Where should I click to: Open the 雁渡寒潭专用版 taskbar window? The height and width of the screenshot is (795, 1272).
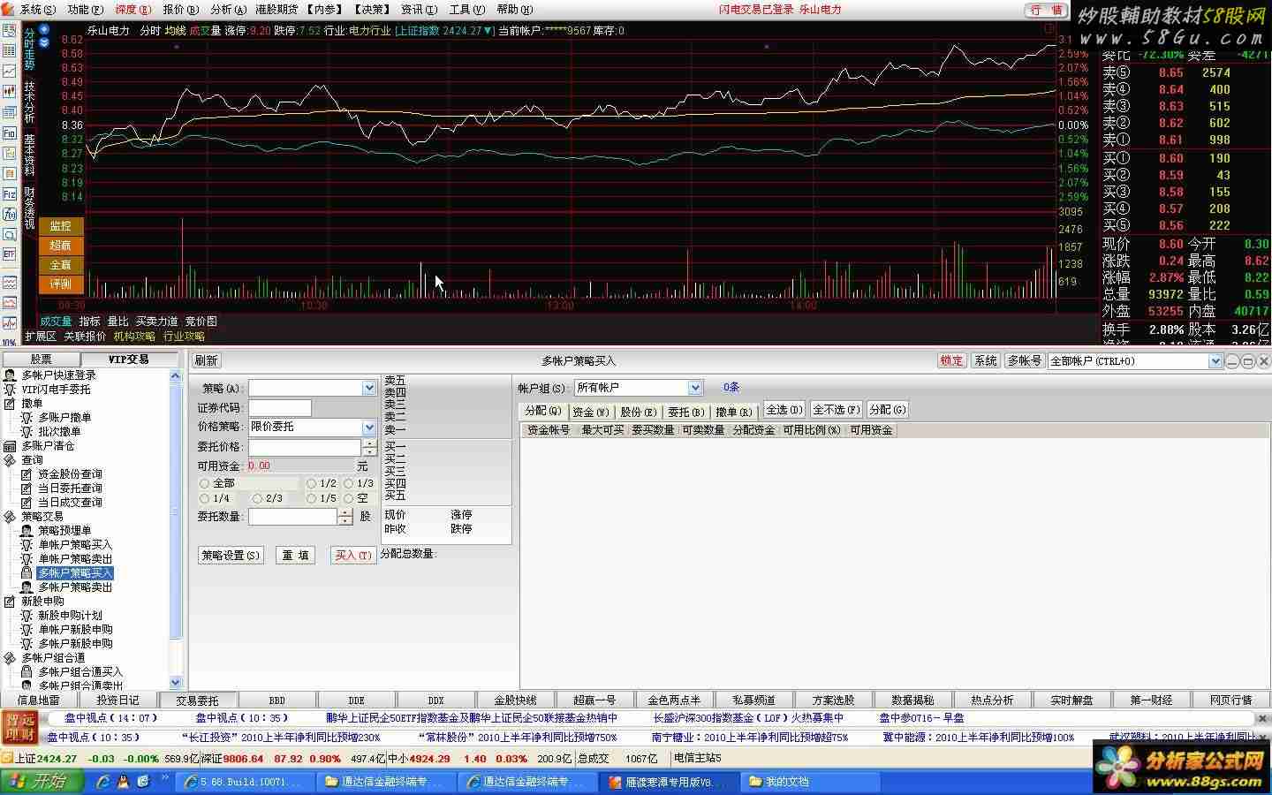(x=669, y=782)
